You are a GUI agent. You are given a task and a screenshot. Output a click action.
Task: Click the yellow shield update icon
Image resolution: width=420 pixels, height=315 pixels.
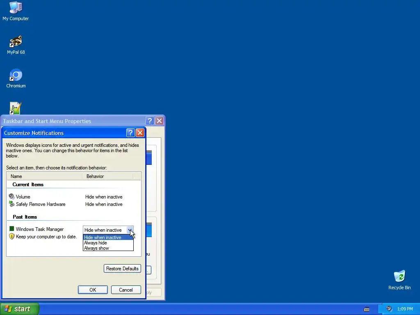[11, 236]
